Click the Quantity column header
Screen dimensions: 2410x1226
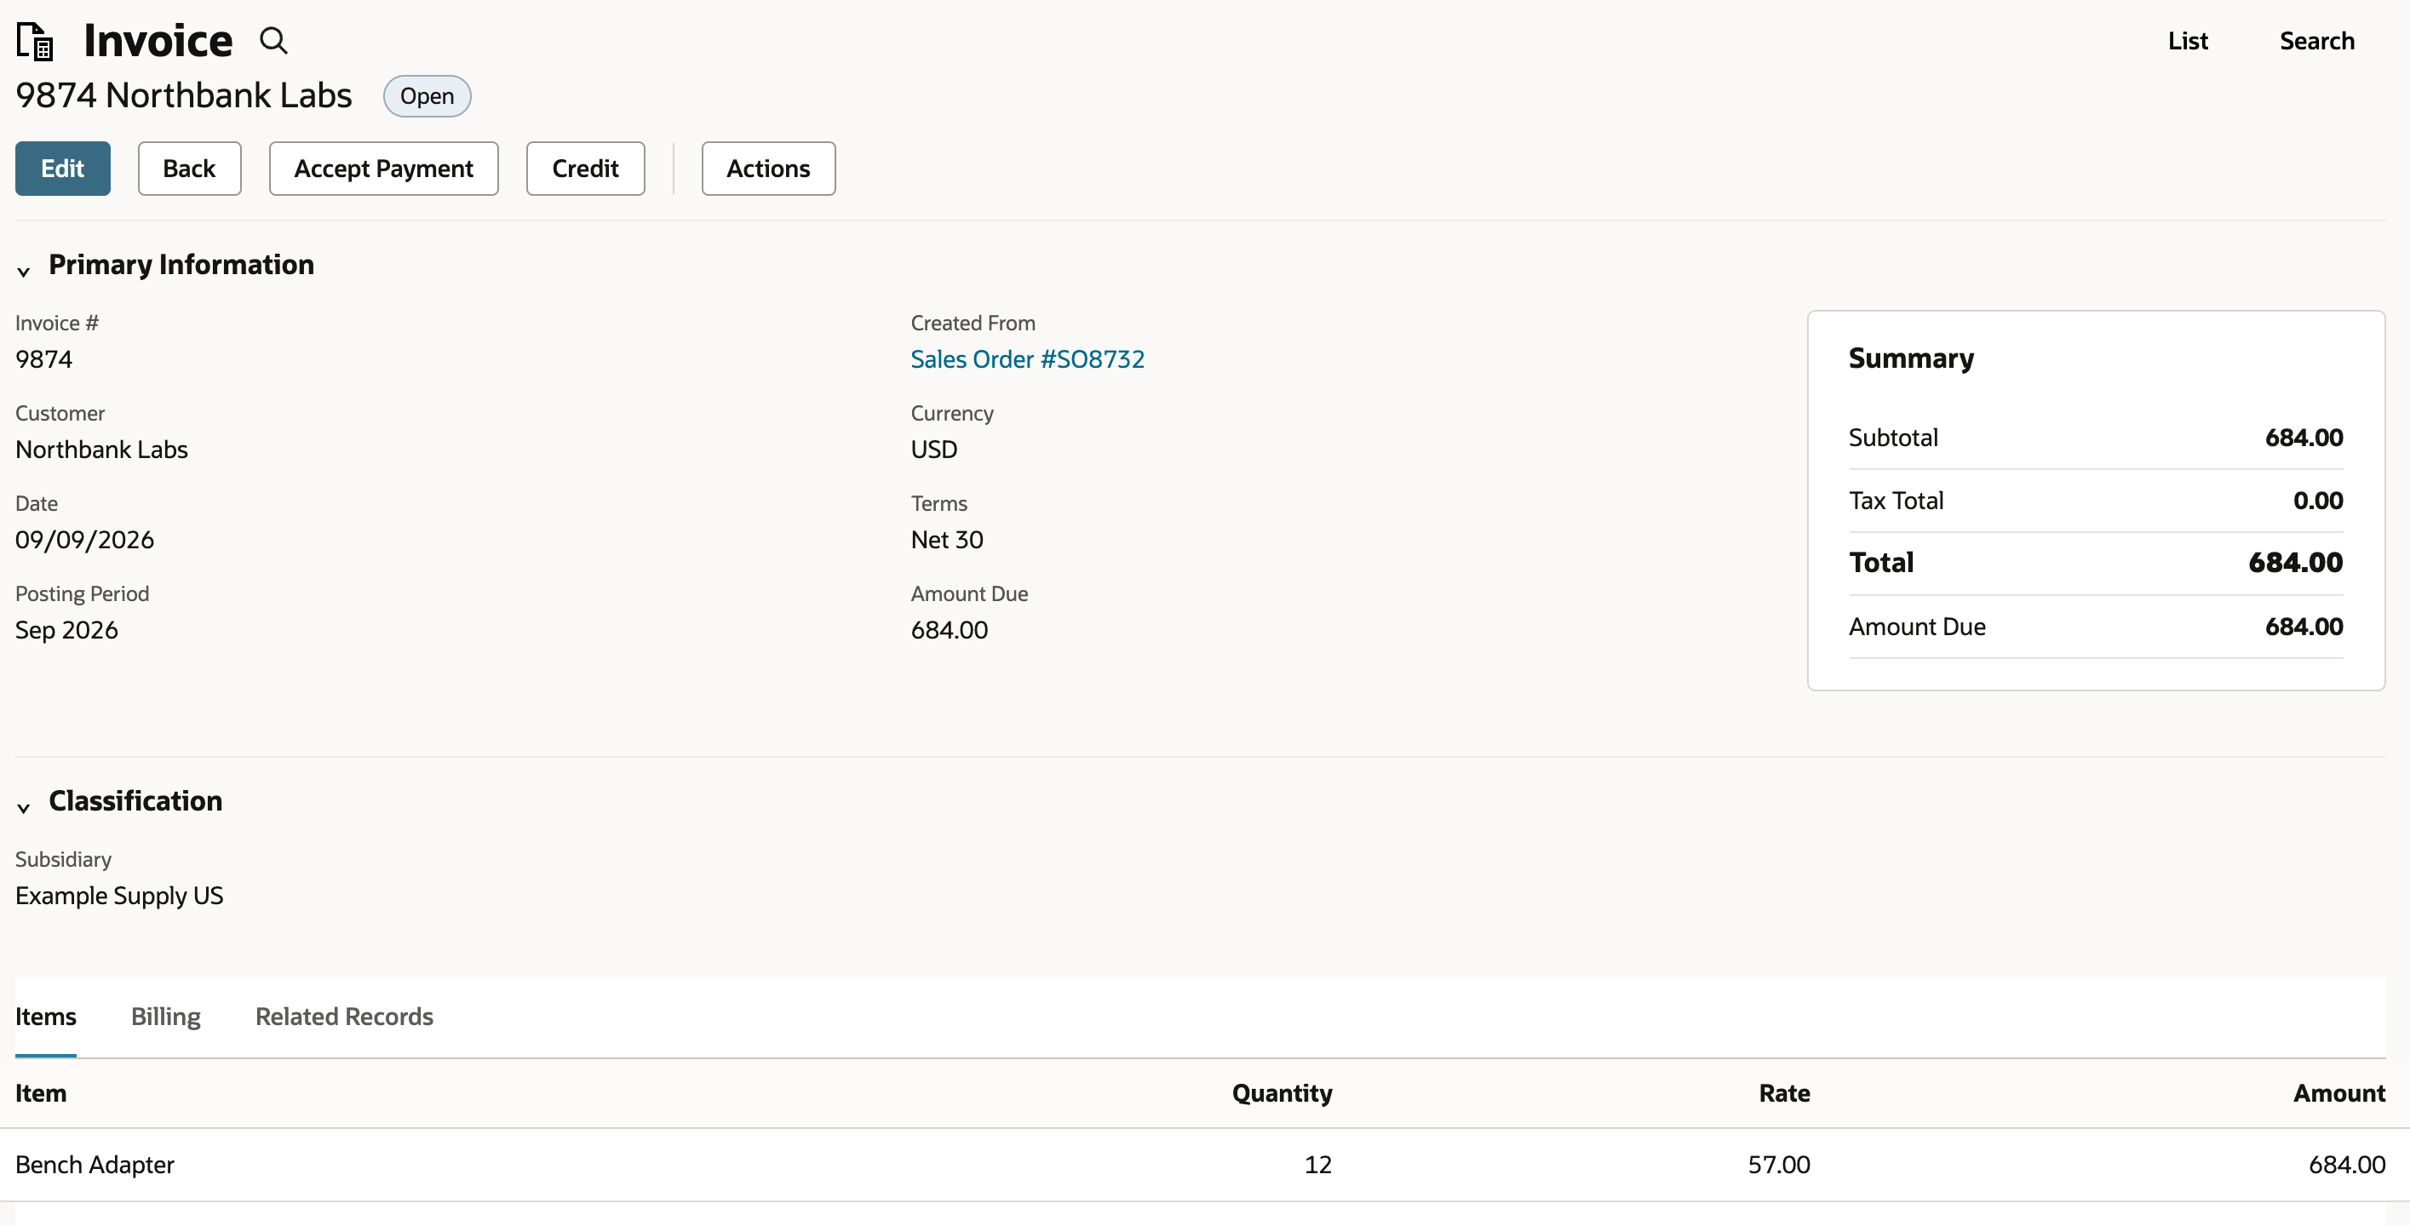tap(1282, 1093)
